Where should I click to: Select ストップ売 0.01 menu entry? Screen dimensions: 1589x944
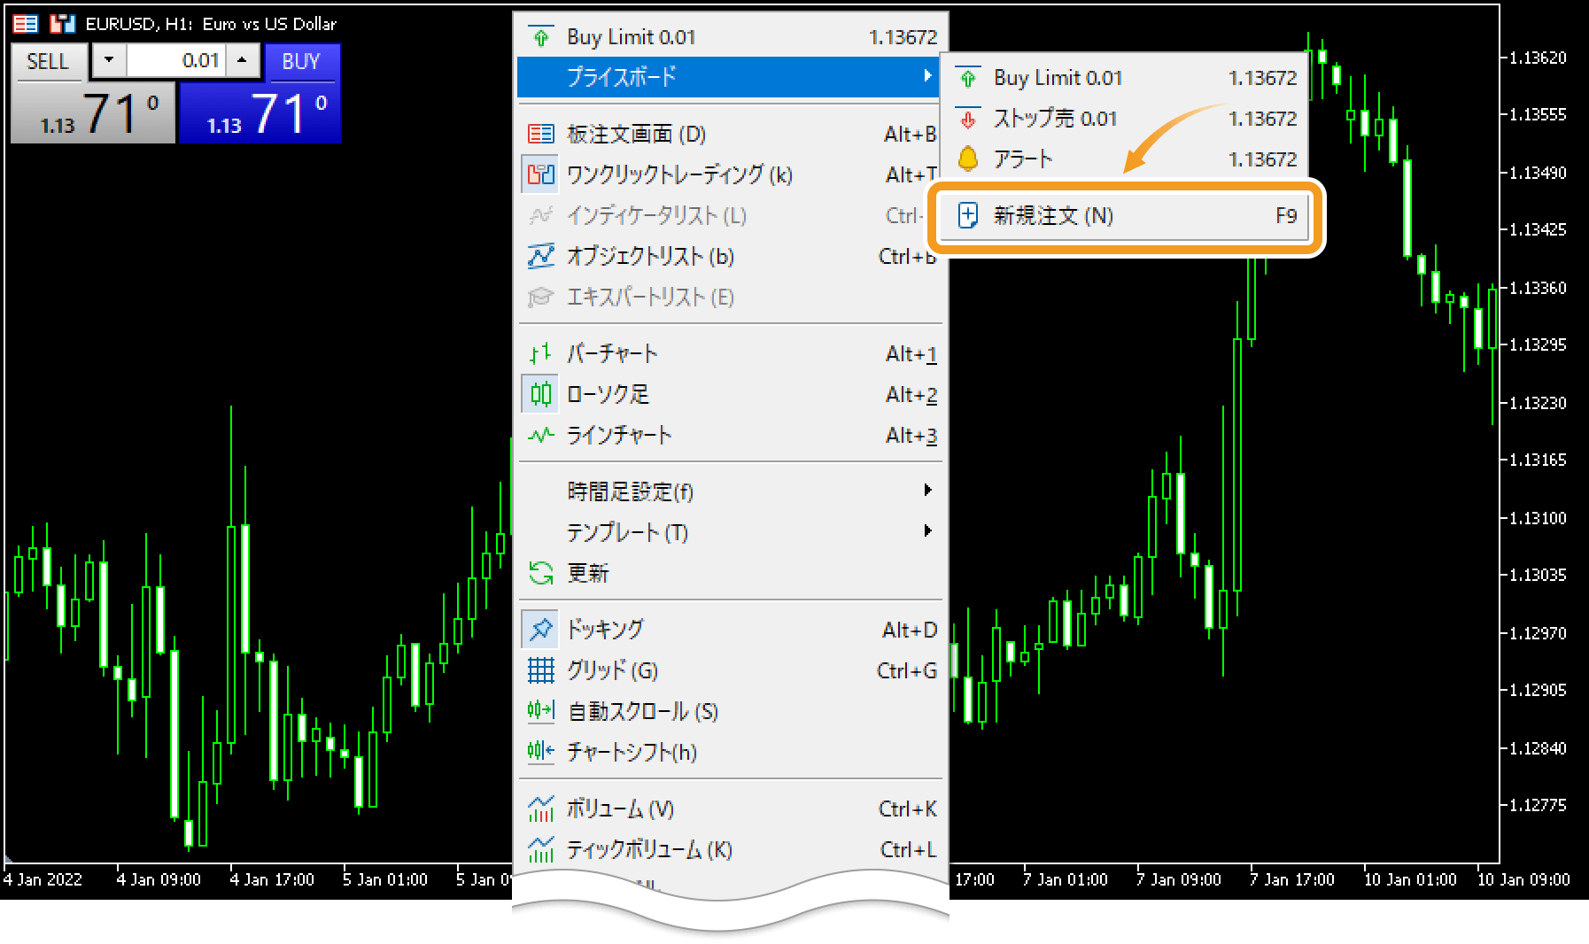(x=1125, y=119)
